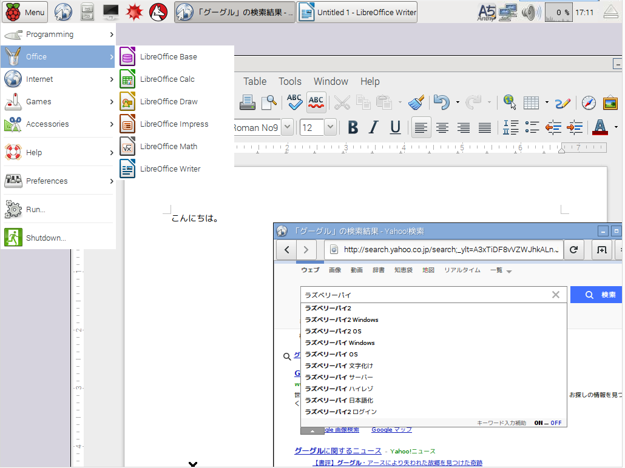Launch LibreOffice Draw
The width and height of the screenshot is (625, 468).
177,101
